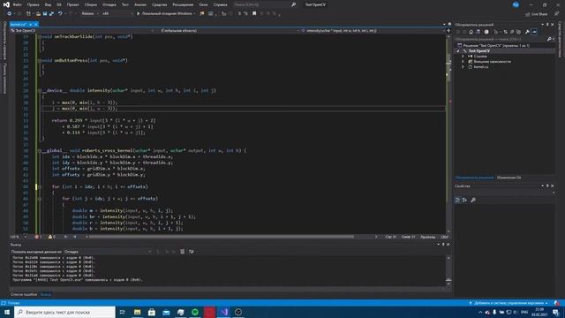The width and height of the screenshot is (565, 318).
Task: Open the Проект menu
Action: tap(72, 4)
